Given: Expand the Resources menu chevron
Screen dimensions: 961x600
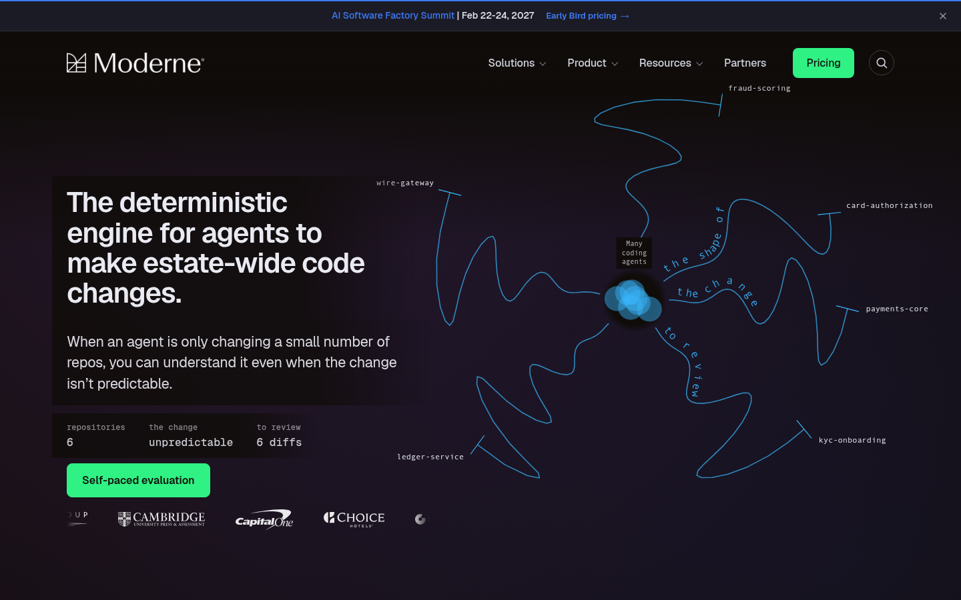Looking at the screenshot, I should (699, 64).
